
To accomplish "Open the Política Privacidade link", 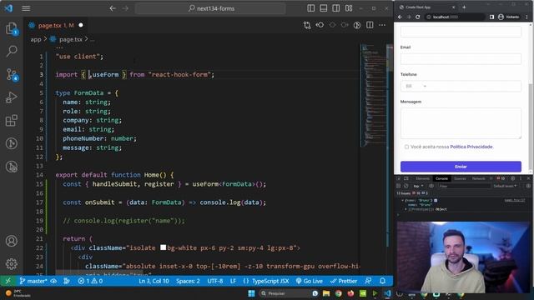I will coord(471,147).
